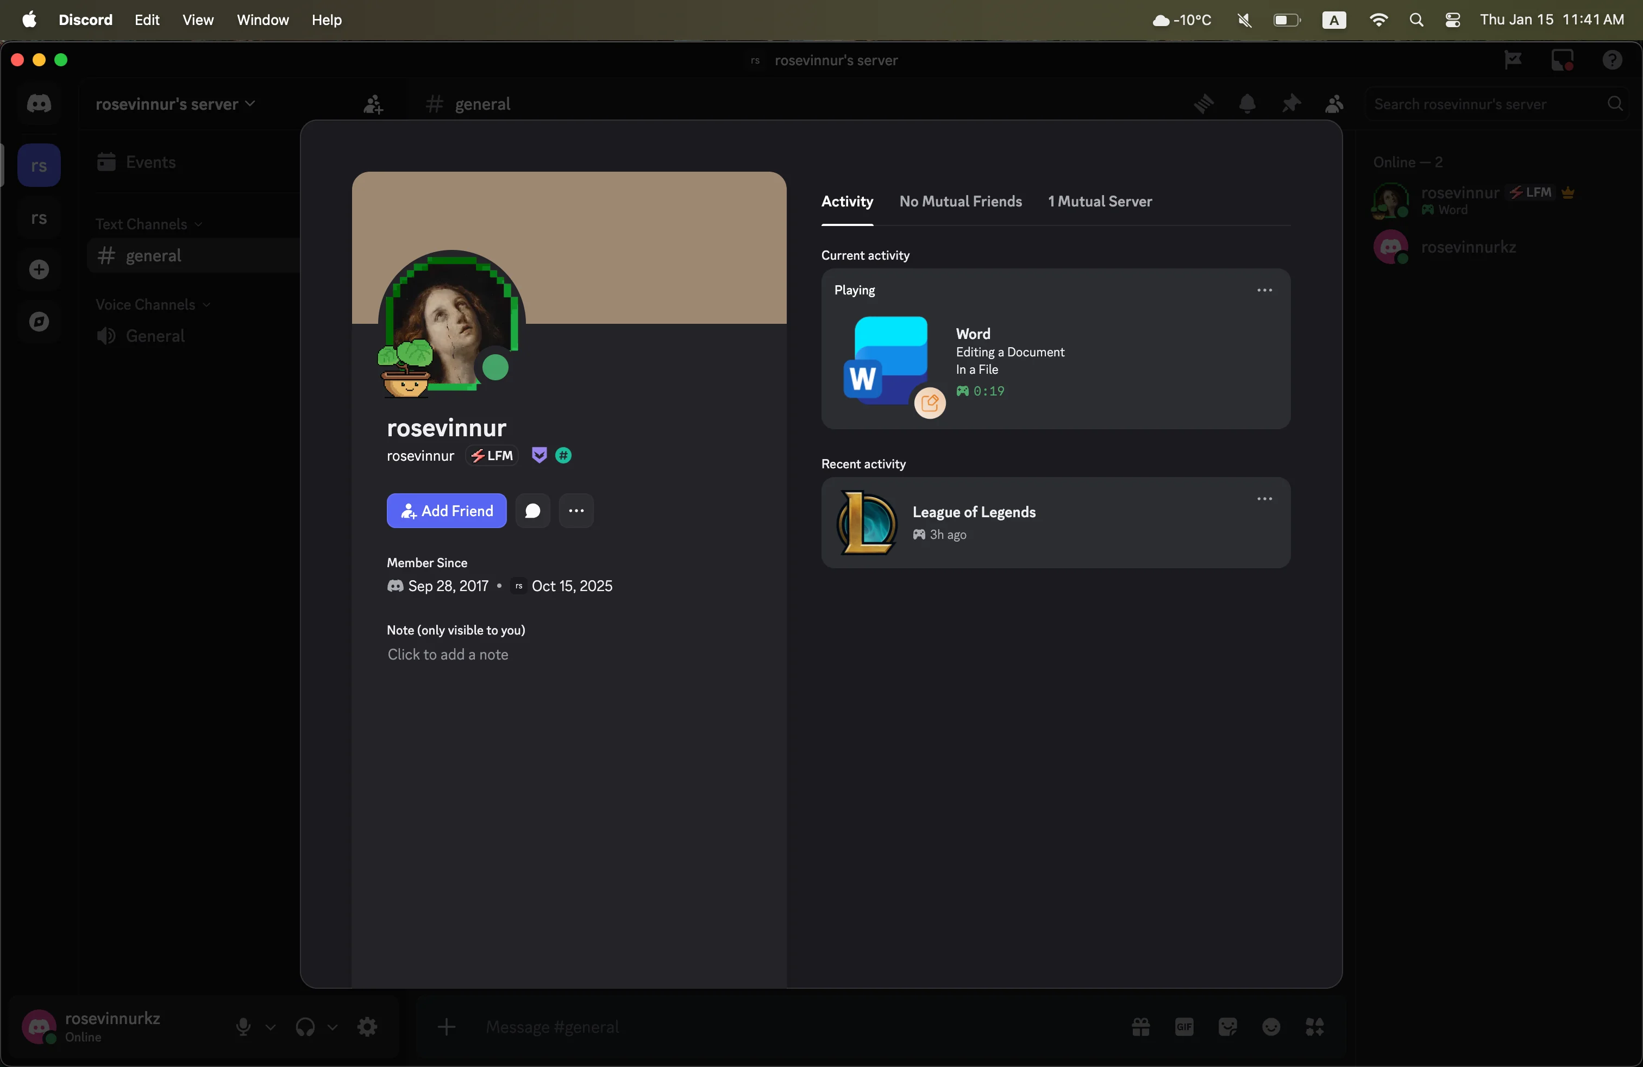
Task: Open the emoji picker
Action: 1271,1027
